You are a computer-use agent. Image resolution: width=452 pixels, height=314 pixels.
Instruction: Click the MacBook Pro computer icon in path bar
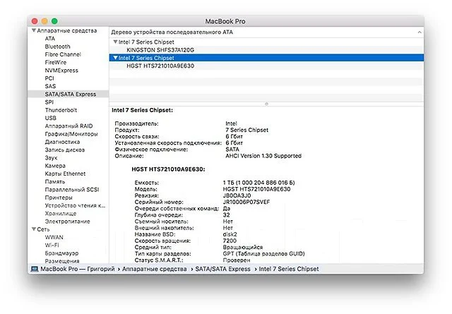point(35,269)
